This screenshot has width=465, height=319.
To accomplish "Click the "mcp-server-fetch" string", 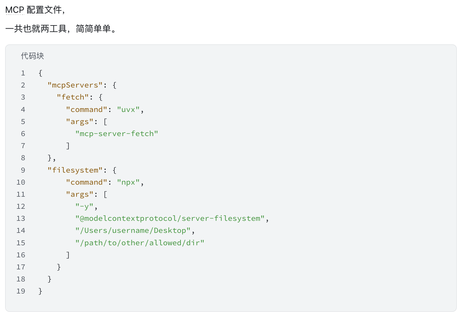I will 117,134.
